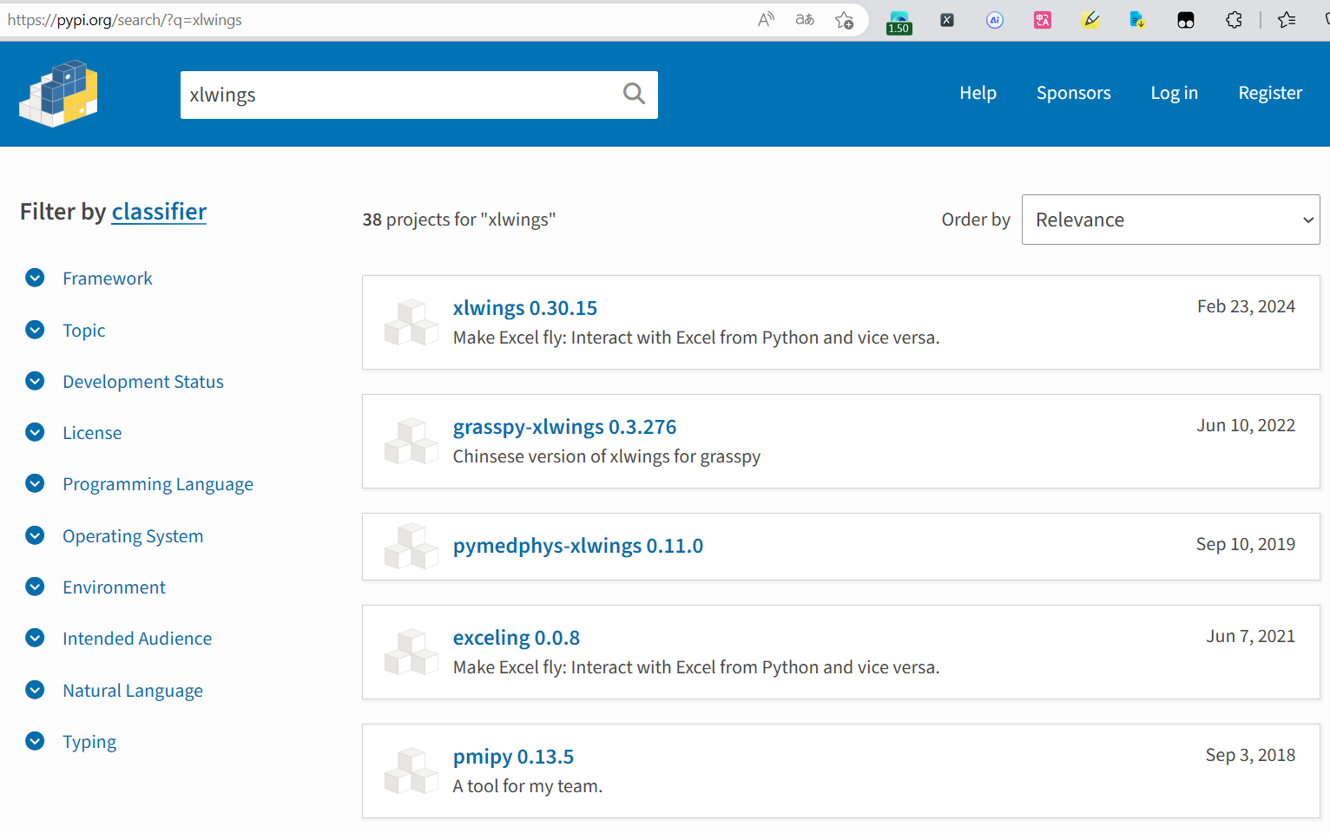Click the Programming Language label
1330x833 pixels.
[x=158, y=484]
